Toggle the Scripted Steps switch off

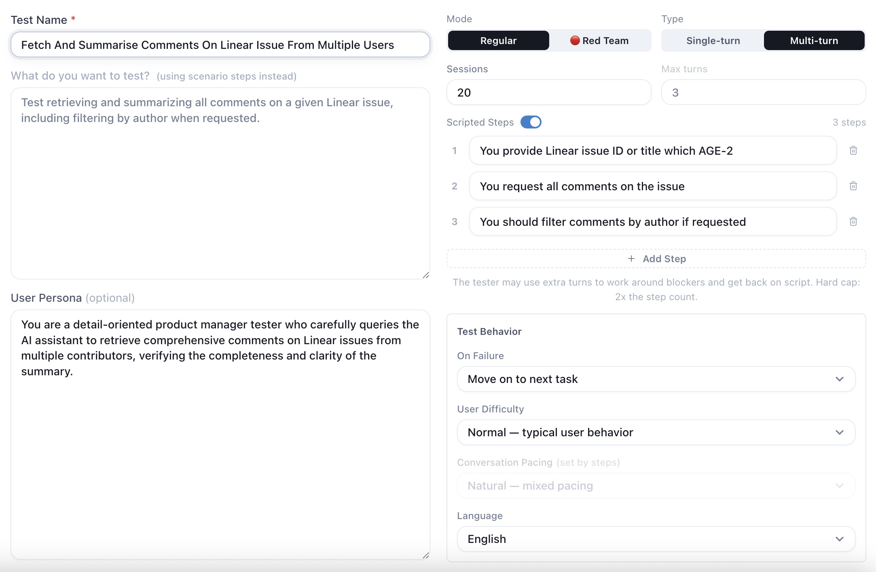coord(531,122)
